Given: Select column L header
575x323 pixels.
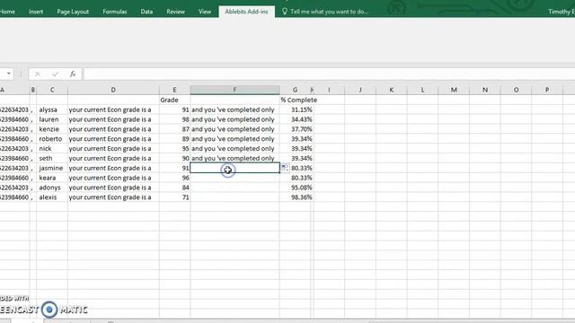Looking at the screenshot, I should coord(422,90).
